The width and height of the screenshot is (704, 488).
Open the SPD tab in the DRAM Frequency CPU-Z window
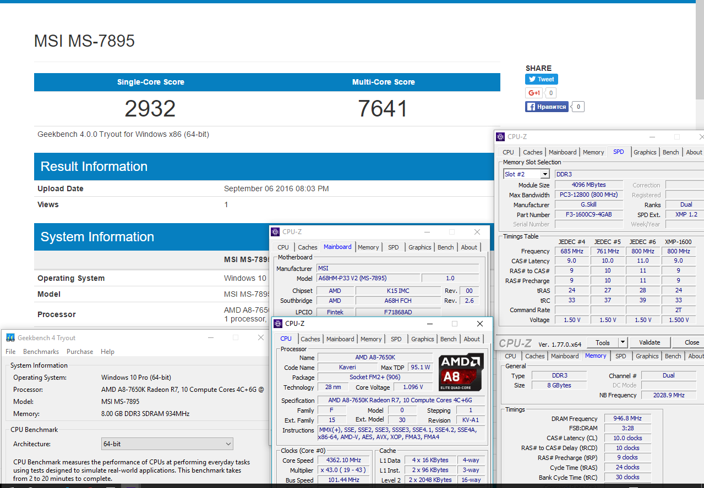pyautogui.click(x=620, y=356)
